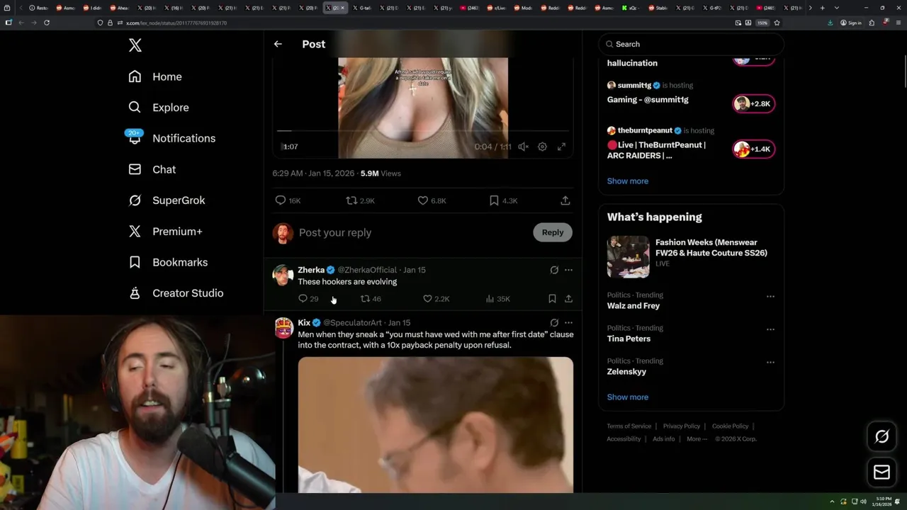Click the browser Sign in button

pos(851,23)
